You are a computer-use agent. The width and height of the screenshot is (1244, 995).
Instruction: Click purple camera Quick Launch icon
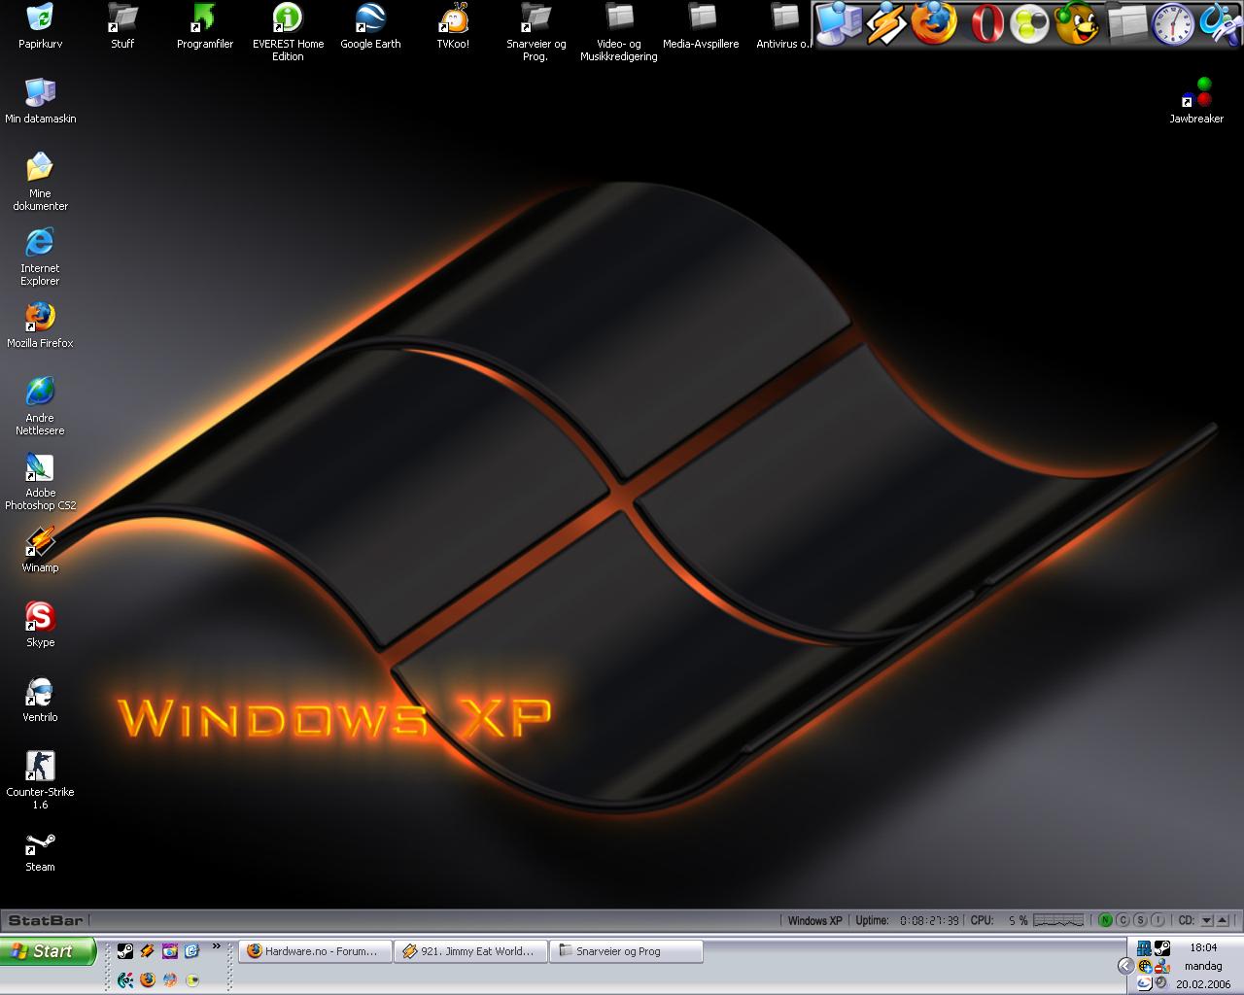click(170, 951)
